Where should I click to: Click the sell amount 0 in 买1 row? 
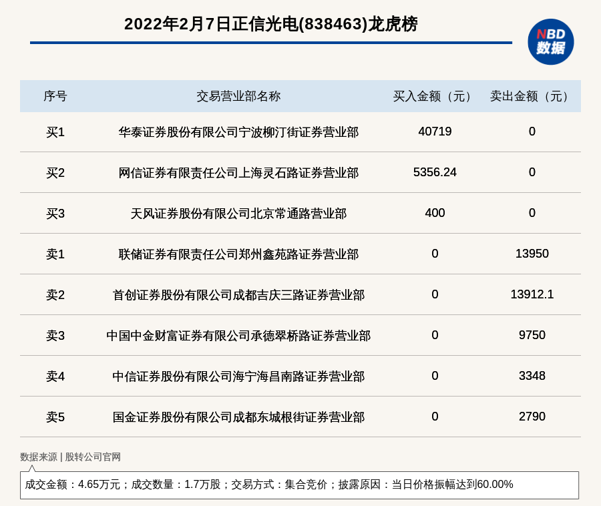click(532, 132)
